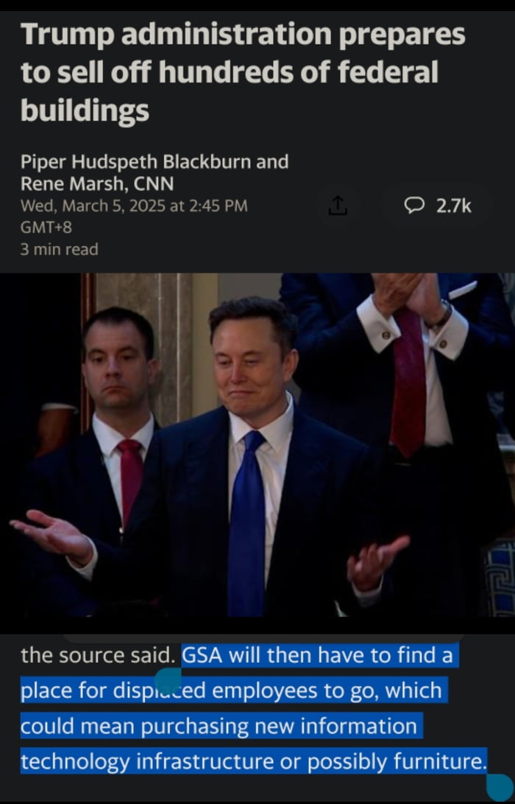Screen dimensions: 515x804
Task: Tap the blue tie in the photo
Action: tap(246, 523)
